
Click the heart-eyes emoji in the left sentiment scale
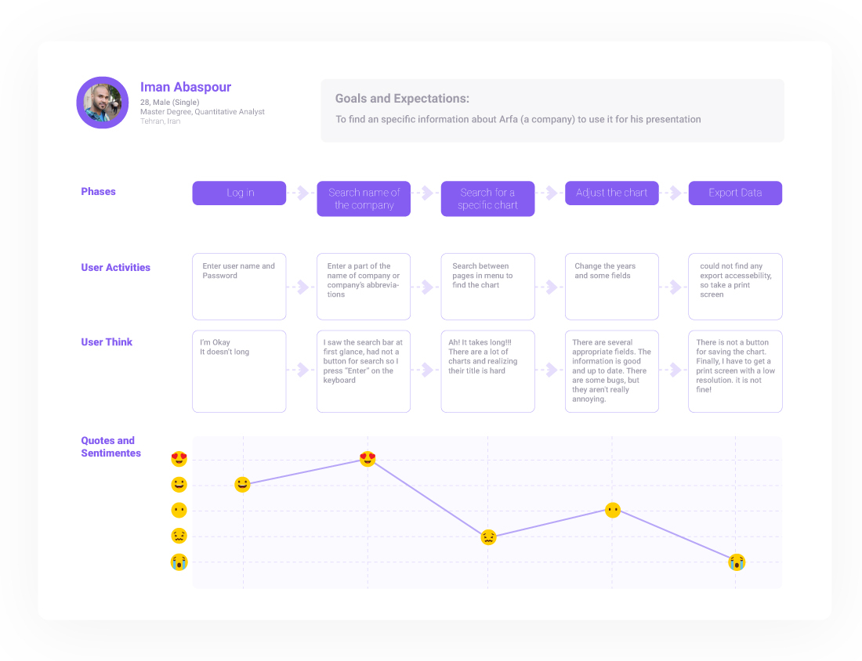pyautogui.click(x=179, y=459)
